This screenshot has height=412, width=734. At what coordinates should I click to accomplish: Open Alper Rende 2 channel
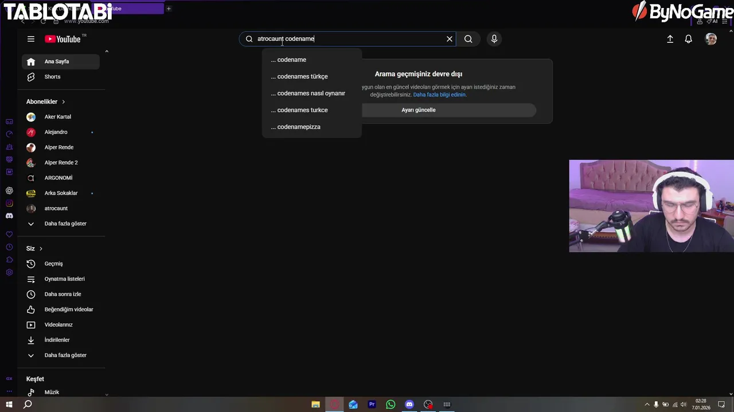(61, 163)
